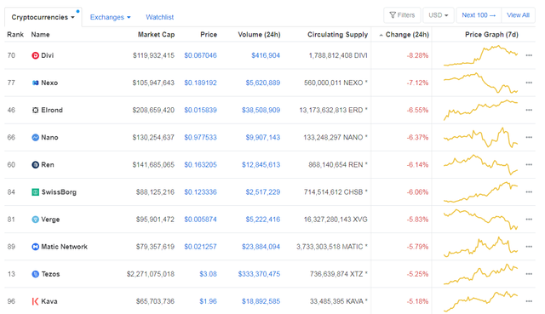Click the Elrond coin logo icon

coord(35,110)
